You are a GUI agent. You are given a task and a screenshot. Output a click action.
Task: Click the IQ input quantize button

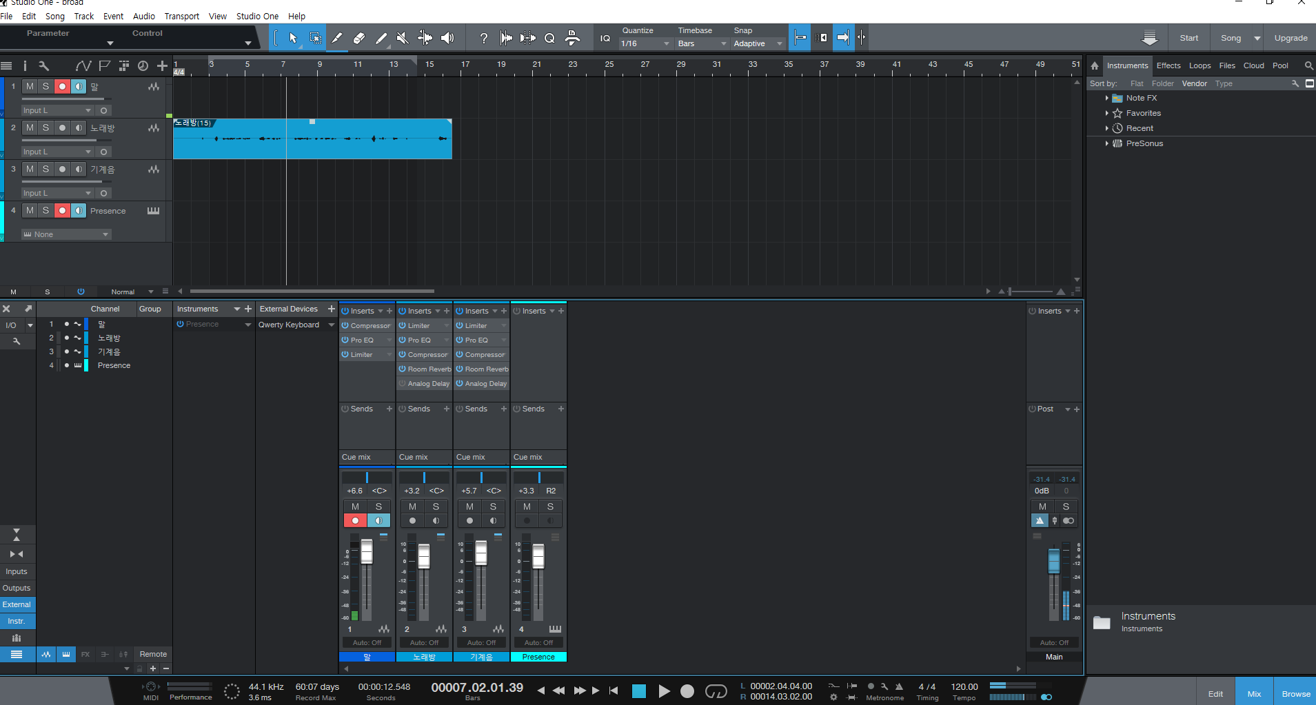[x=605, y=38]
